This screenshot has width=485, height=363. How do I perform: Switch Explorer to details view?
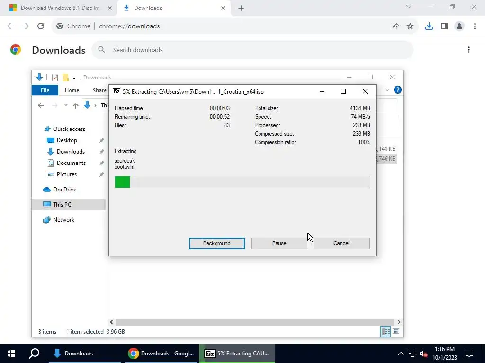point(386,331)
